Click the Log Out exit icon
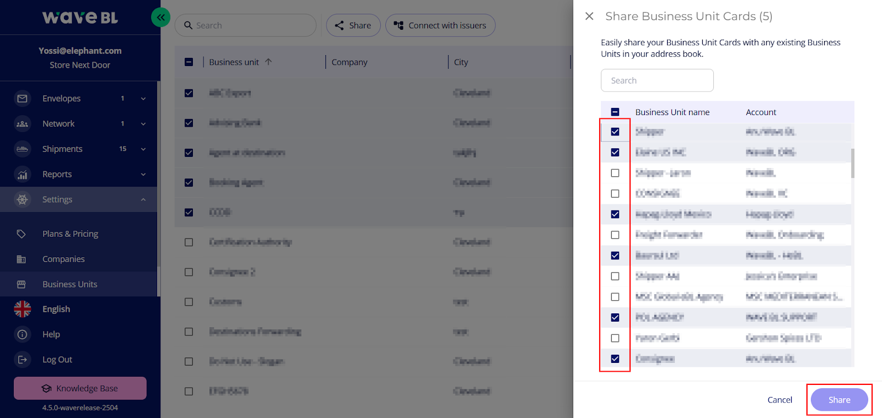Viewport: 882px width, 418px height. [22, 360]
